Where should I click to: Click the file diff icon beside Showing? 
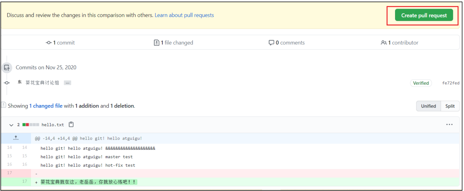click(3, 105)
